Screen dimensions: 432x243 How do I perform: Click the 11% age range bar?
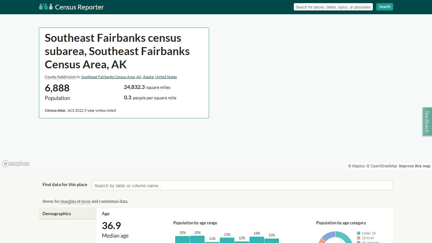pyautogui.click(x=212, y=242)
